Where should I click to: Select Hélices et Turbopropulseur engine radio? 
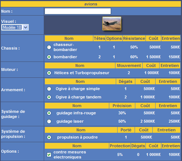[49, 73]
